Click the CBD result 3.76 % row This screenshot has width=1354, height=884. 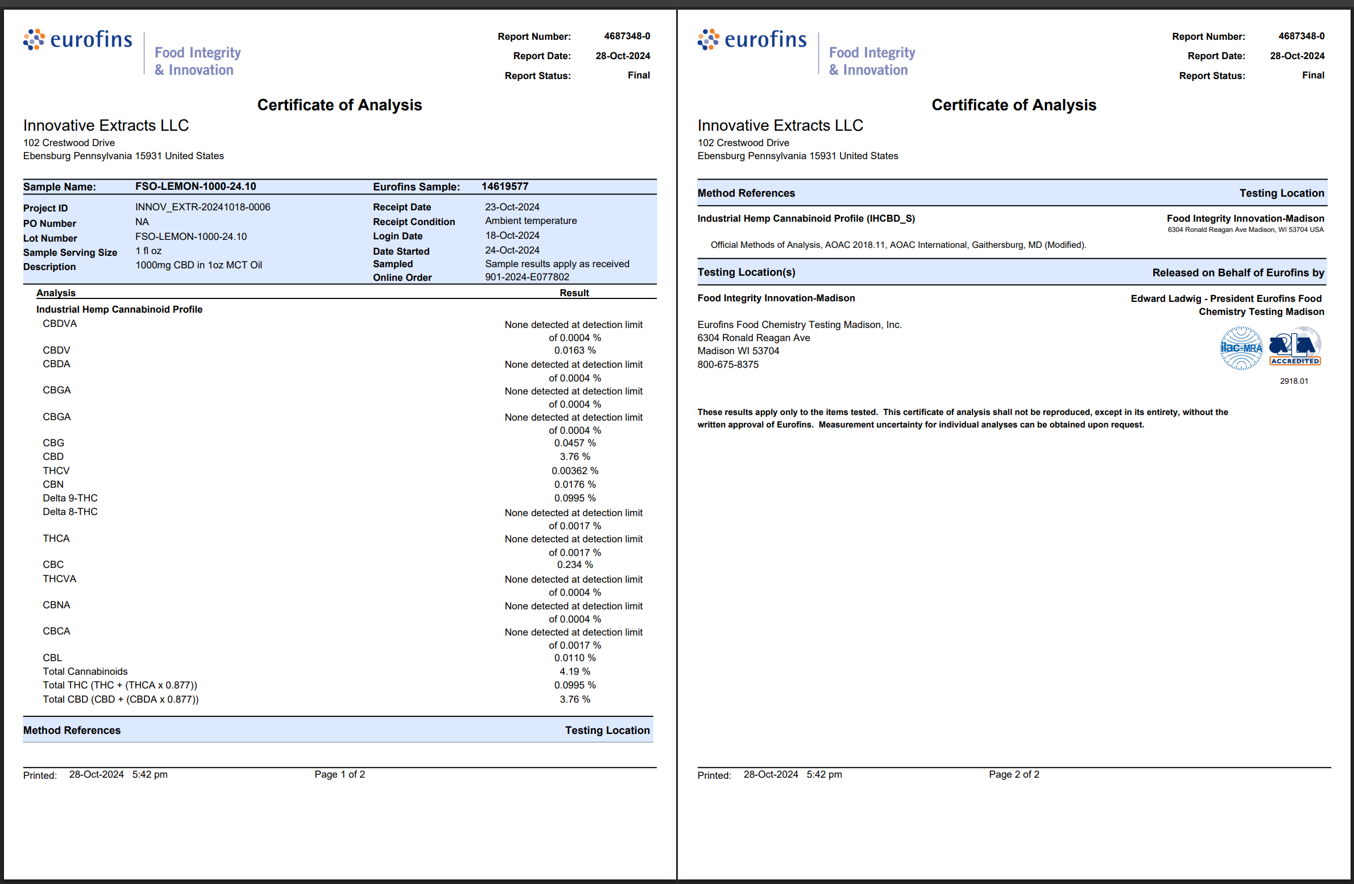pyautogui.click(x=574, y=457)
